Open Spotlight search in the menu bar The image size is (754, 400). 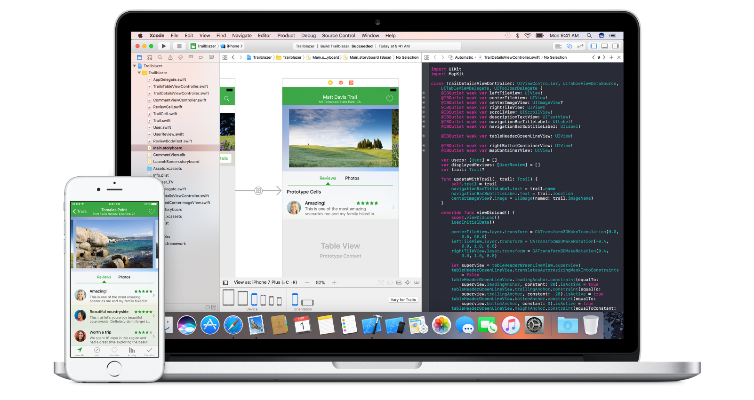(589, 35)
